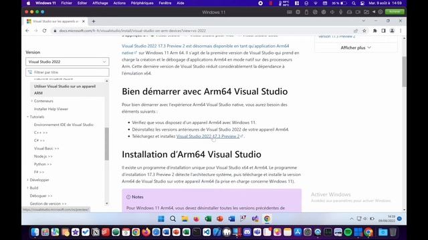This screenshot has width=428, height=240.
Task: Open the C++ >> tutorial link
Action: [x=41, y=133]
